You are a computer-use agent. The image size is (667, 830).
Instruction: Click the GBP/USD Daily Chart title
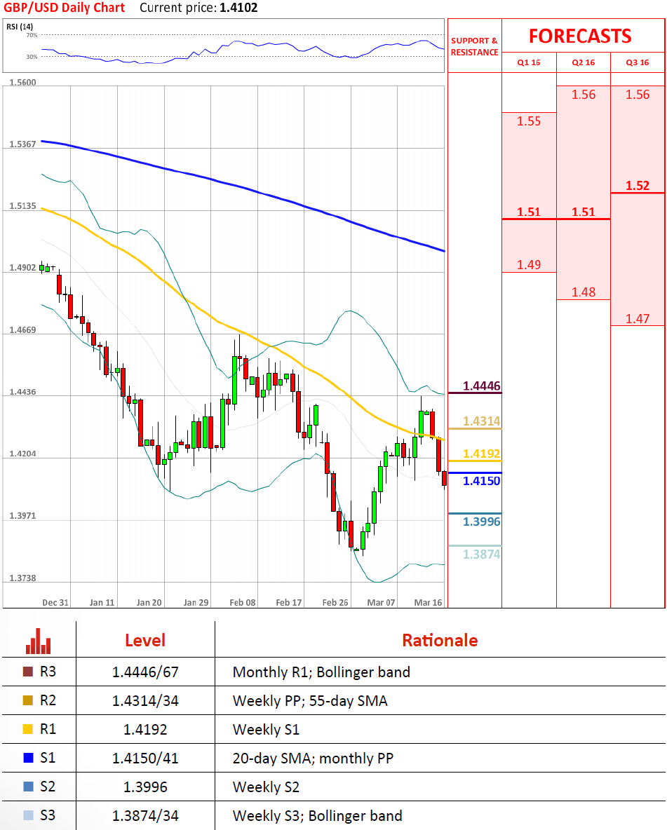64,8
